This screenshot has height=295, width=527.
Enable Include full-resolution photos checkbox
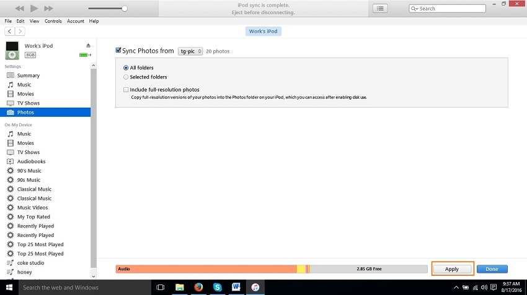[x=126, y=90]
